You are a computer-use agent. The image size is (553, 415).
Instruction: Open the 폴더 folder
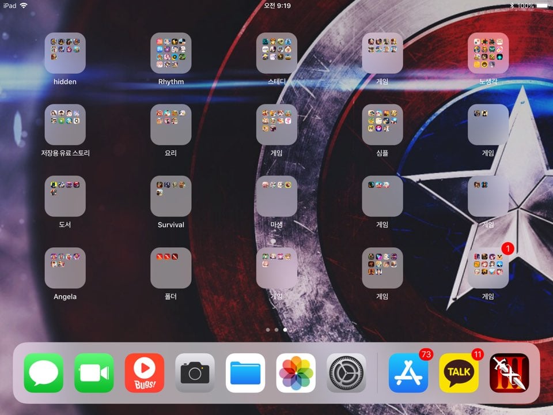171,268
